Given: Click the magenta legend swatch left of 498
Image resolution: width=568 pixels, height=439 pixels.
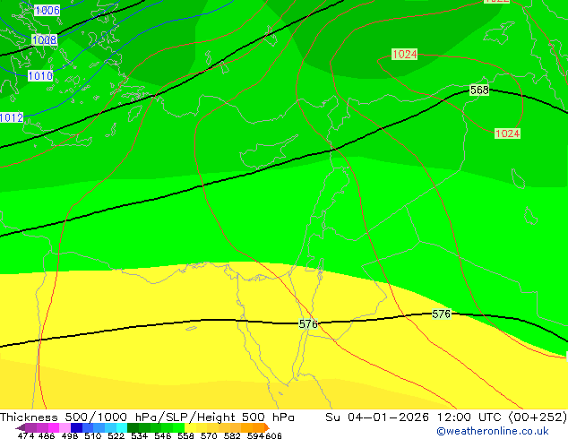Looking at the screenshot, I should 54,427.
